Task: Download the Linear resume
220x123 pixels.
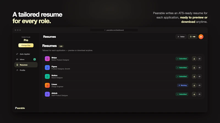Action: coord(194,85)
